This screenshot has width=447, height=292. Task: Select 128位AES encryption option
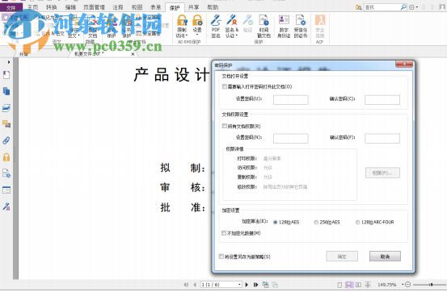coord(276,222)
